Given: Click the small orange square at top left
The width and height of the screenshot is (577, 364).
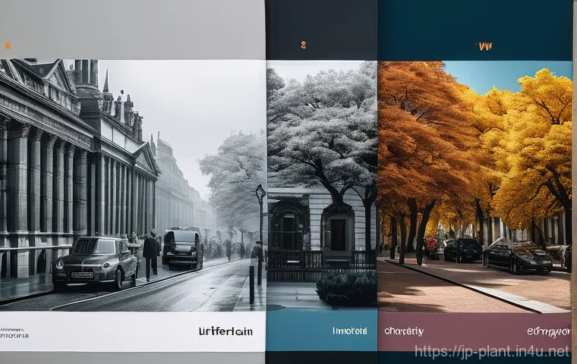Looking at the screenshot, I should [x=8, y=45].
